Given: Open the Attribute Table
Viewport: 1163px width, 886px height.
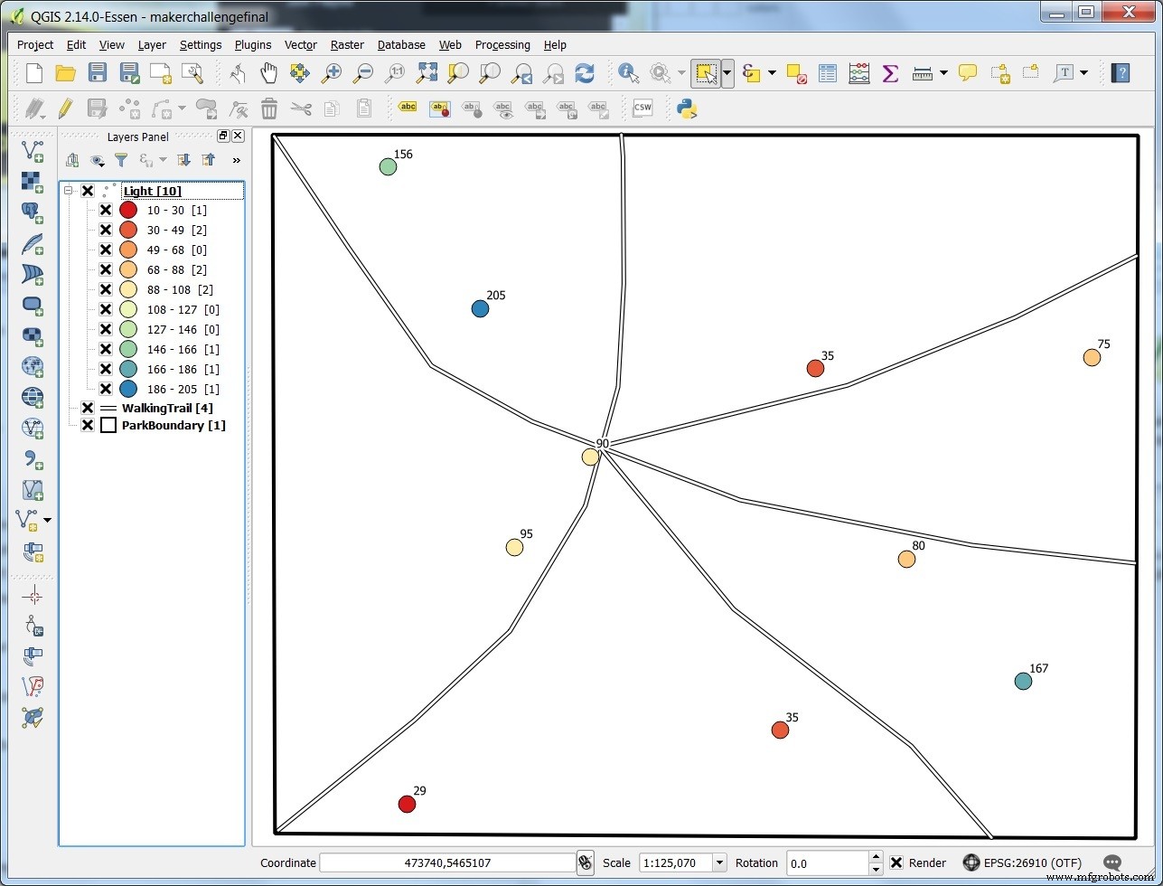Looking at the screenshot, I should click(x=827, y=73).
